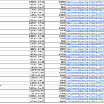Viewport: 104px width, 104px height.
Task: Select the date cell starting 12/12/2023
Action: pyautogui.click(x=37, y=75)
